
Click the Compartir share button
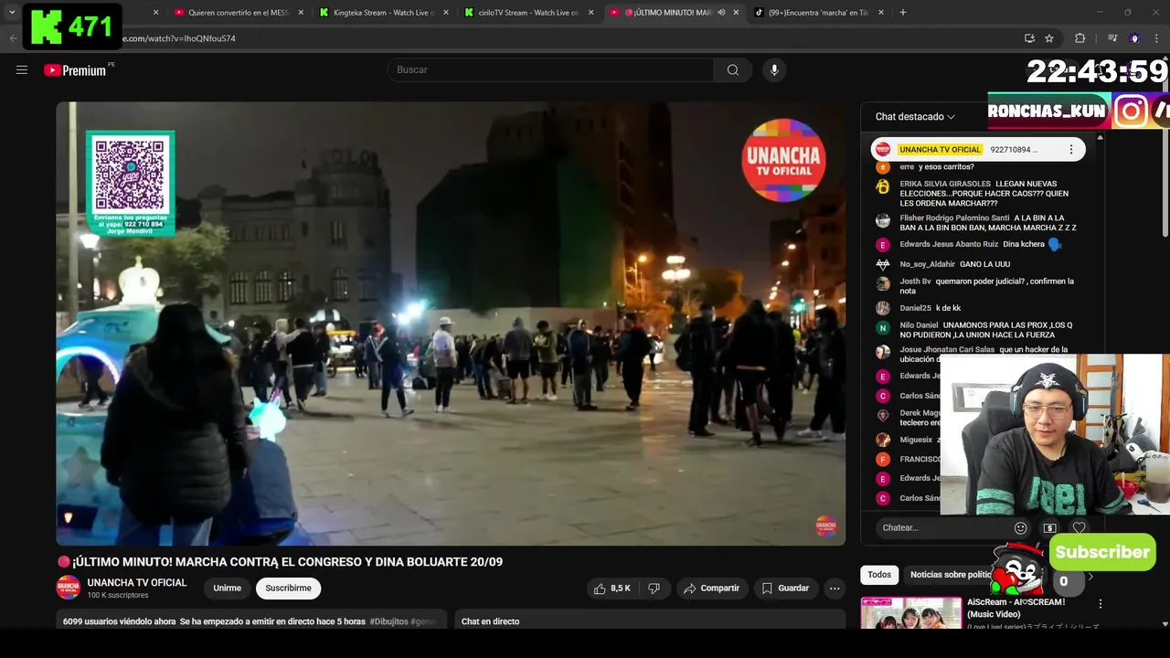coord(712,589)
